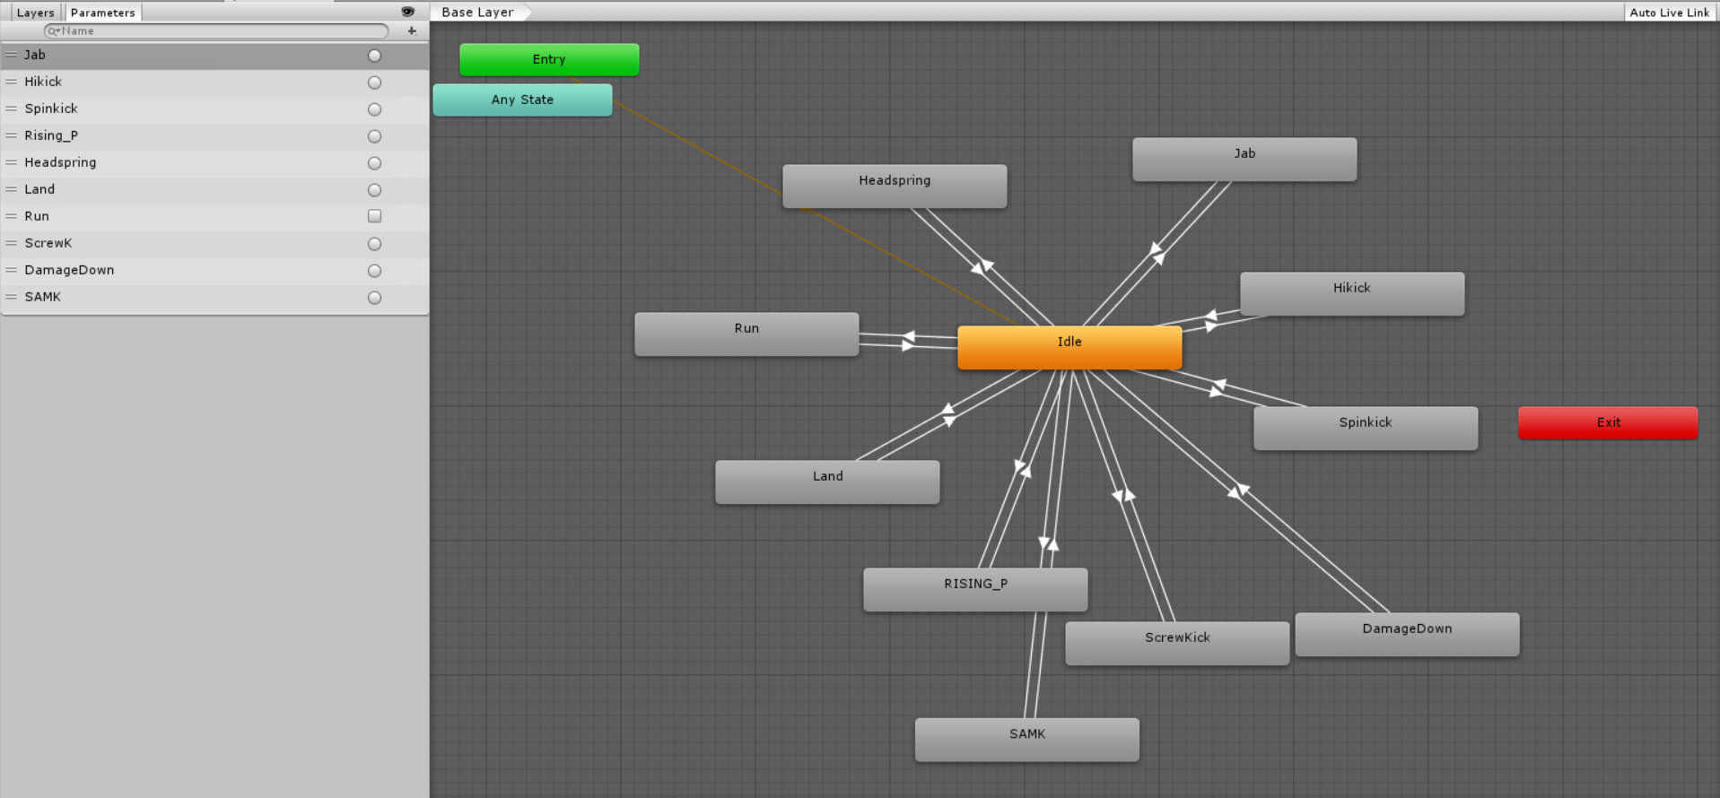Select the Run state node

[746, 334]
